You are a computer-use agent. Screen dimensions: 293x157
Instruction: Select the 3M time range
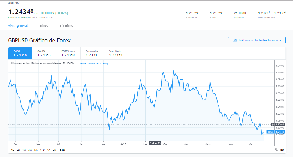[x=30, y=150]
